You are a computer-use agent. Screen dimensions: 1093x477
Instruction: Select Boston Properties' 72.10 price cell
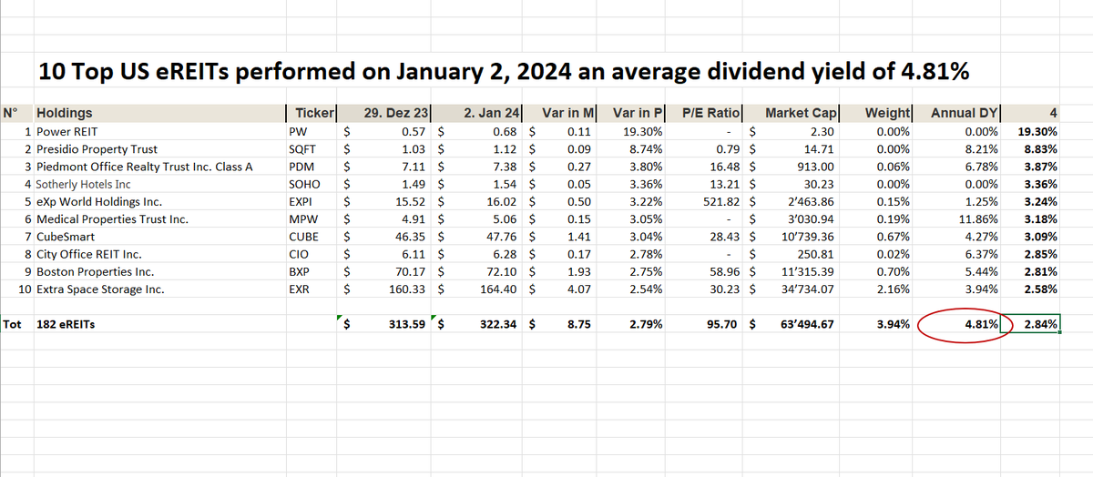478,271
